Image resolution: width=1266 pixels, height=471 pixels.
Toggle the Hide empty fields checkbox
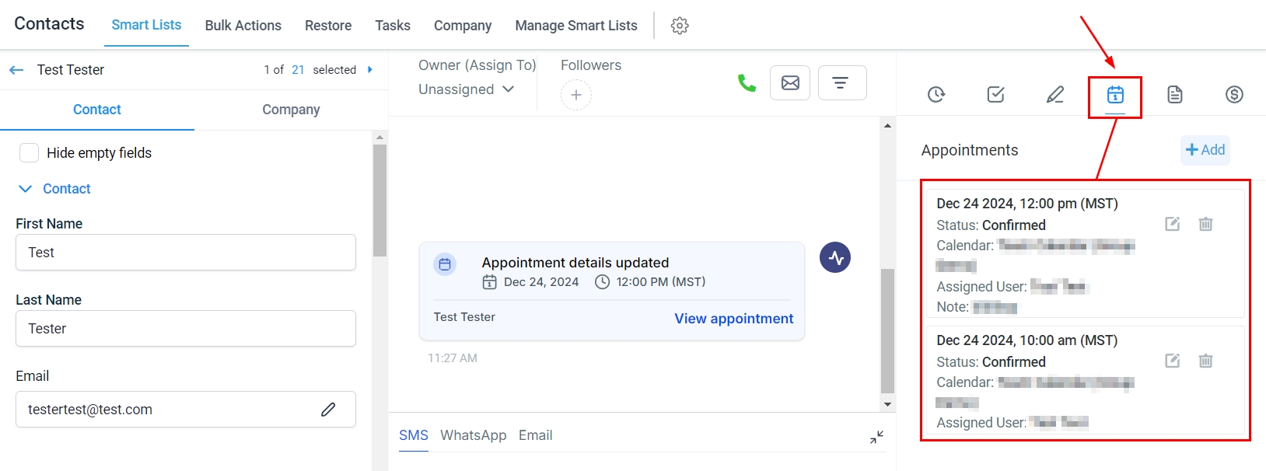pyautogui.click(x=30, y=153)
